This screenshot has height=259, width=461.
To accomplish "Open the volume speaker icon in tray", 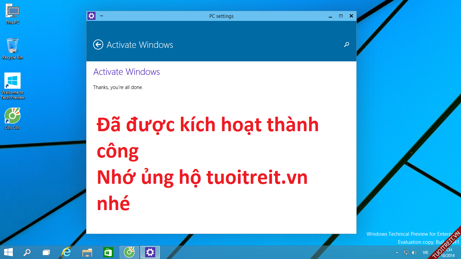I will click(x=414, y=253).
